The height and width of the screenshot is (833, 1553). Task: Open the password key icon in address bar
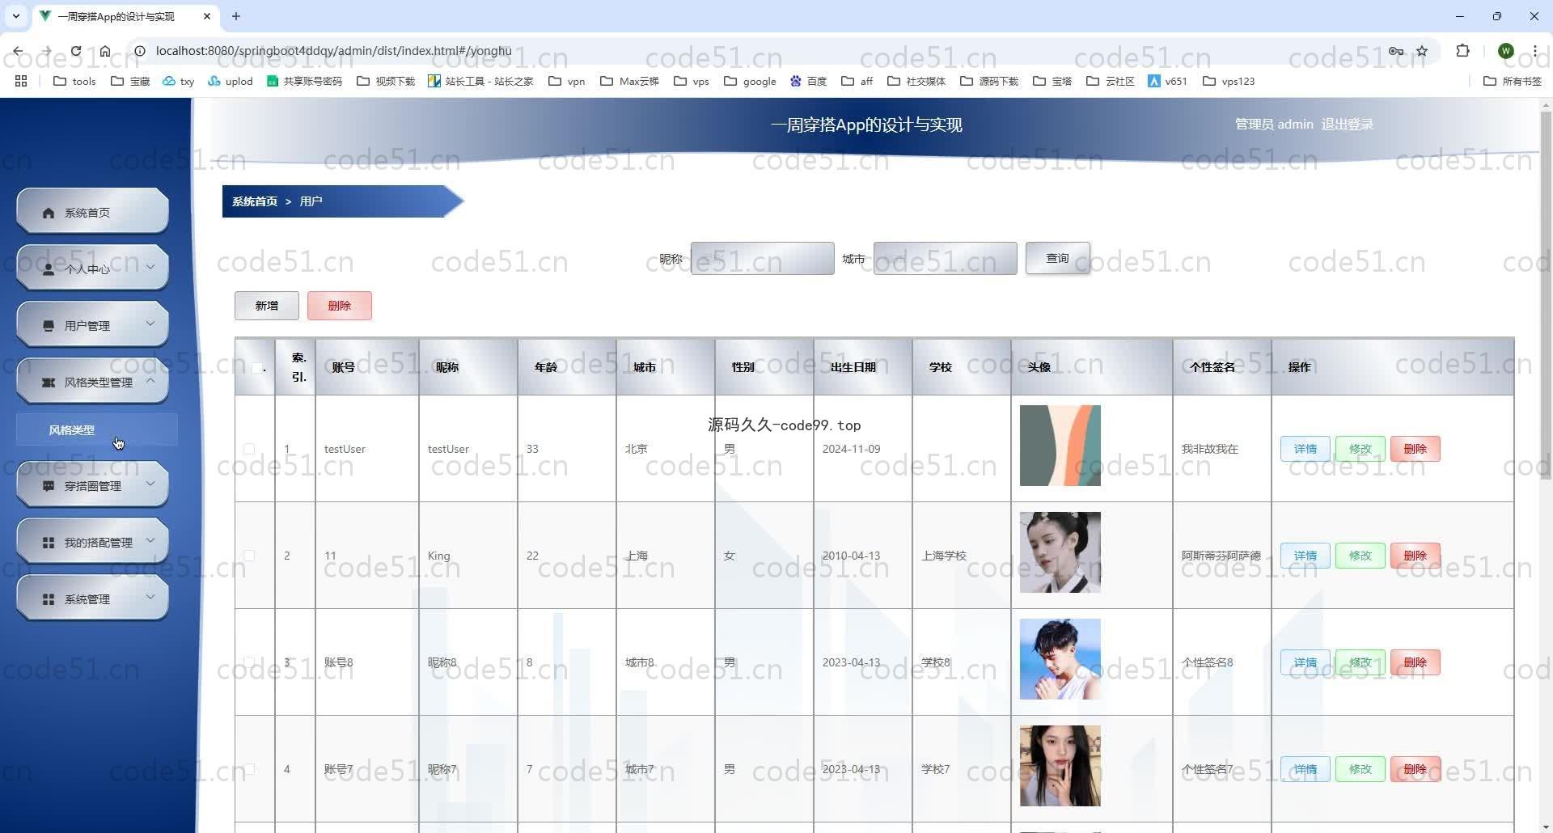1396,51
